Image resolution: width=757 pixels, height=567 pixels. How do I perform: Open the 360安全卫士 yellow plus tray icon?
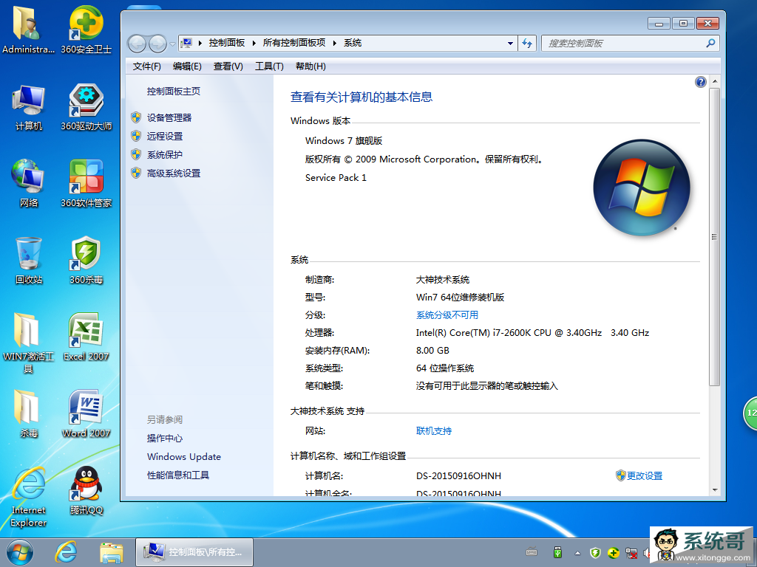pyautogui.click(x=614, y=552)
